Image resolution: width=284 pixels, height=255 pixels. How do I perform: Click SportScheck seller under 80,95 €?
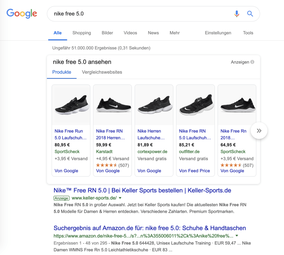pos(67,152)
